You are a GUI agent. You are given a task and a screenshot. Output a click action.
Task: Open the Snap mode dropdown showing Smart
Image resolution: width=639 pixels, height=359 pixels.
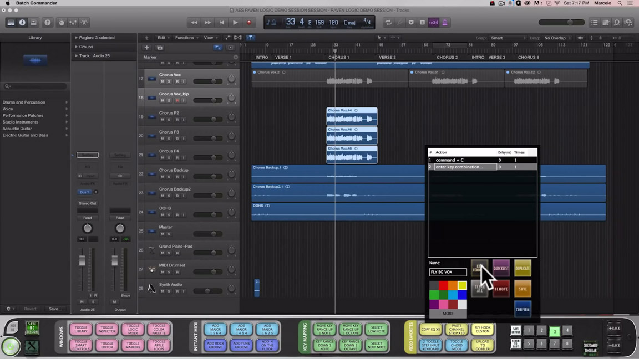tap(508, 38)
